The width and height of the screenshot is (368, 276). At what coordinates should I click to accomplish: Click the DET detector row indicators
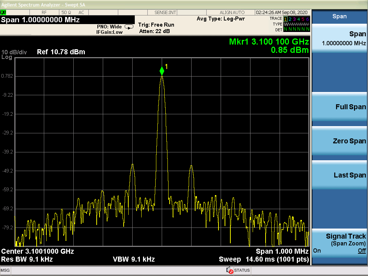pos(296,29)
